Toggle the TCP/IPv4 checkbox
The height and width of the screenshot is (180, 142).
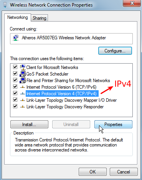coord(15,93)
